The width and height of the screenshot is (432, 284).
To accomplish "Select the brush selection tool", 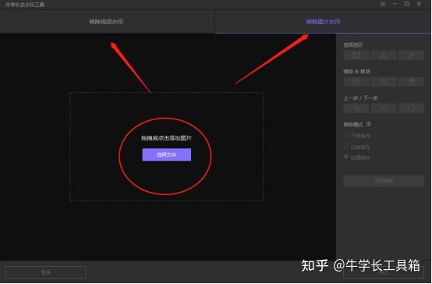I will point(411,55).
